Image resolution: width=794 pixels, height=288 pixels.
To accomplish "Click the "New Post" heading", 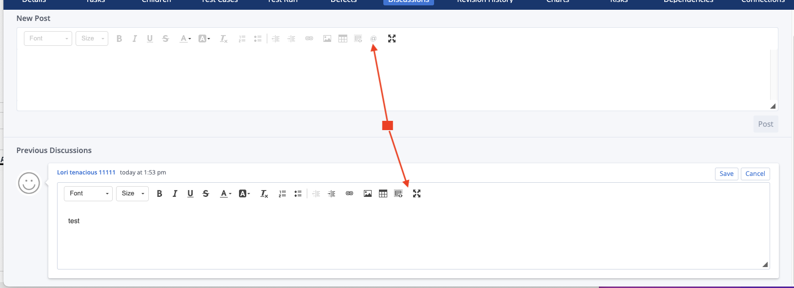I will point(34,19).
